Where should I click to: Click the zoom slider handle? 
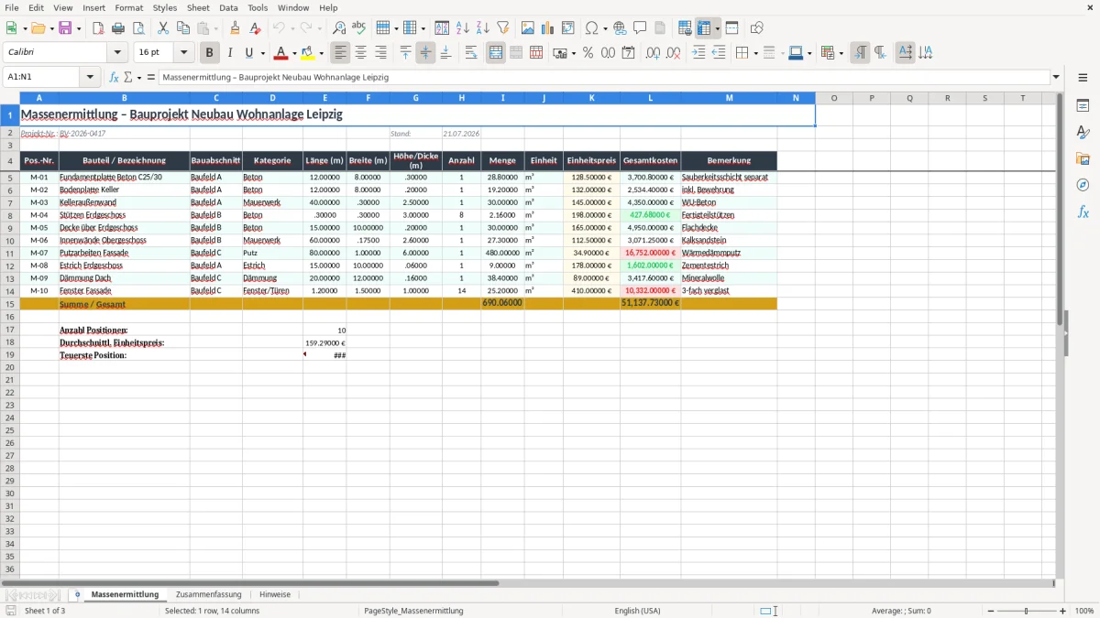pos(1026,611)
